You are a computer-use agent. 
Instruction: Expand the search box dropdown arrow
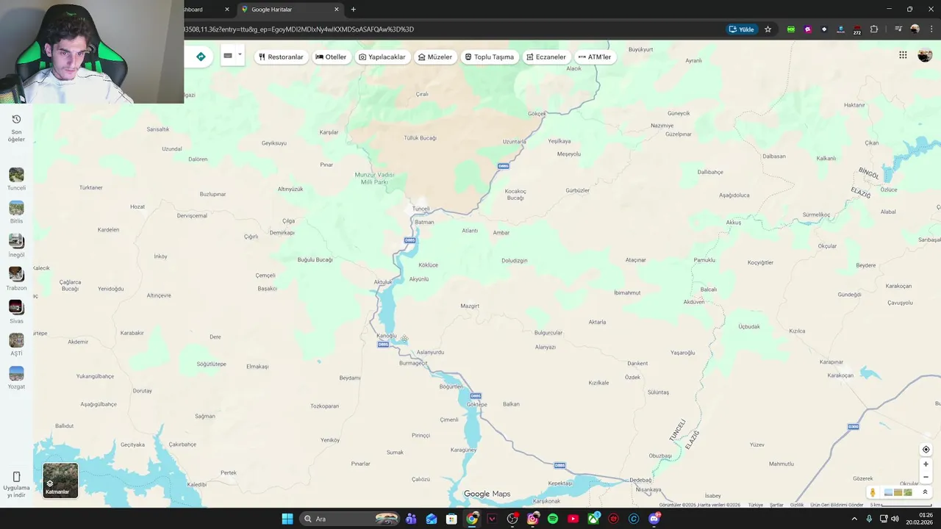pyautogui.click(x=240, y=54)
